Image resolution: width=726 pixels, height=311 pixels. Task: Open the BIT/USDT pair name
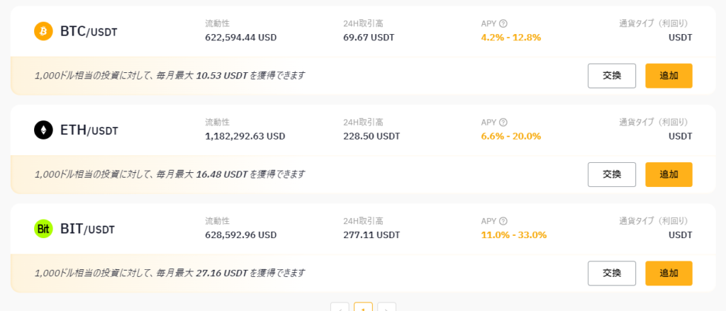point(87,229)
